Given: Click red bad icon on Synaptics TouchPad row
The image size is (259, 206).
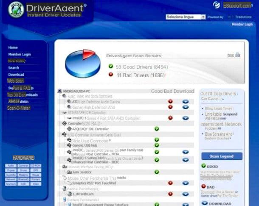Looking at the screenshot, I should (170, 183).
